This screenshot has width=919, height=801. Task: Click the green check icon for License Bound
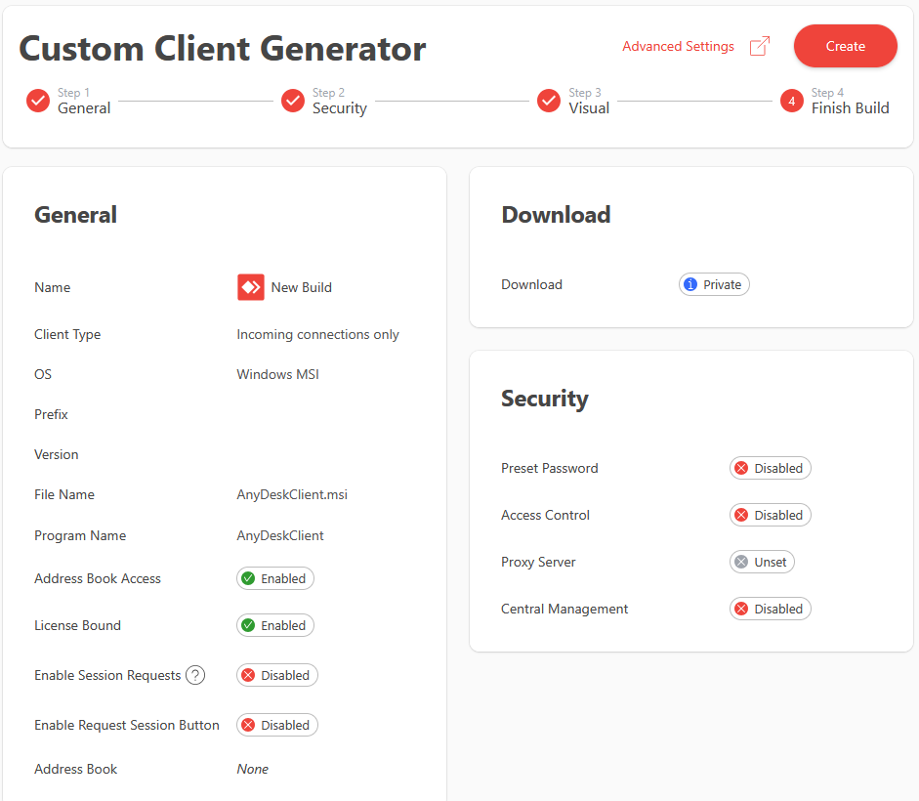(248, 626)
